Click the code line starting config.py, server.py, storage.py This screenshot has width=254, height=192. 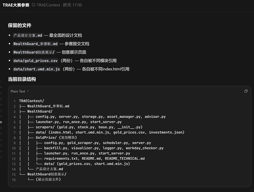pyautogui.click(x=101, y=117)
